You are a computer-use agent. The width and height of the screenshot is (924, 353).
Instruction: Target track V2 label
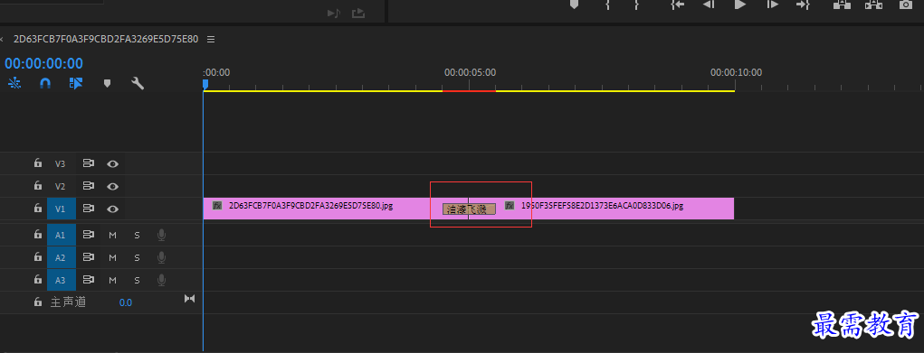coord(60,187)
